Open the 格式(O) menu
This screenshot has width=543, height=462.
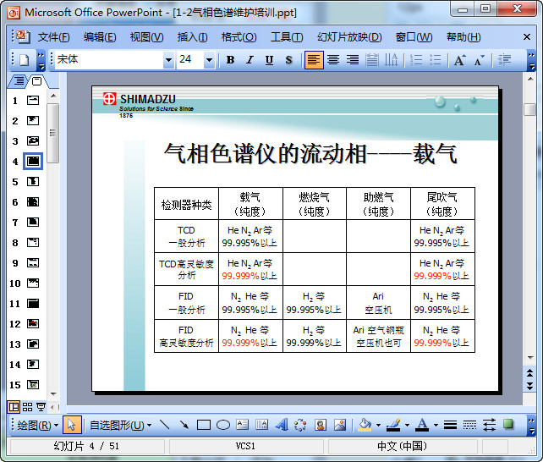[x=239, y=36]
